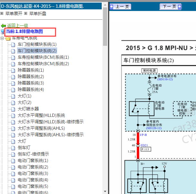Click page icon beside 电动门窗系统(5)
The width and height of the screenshot is (196, 194).
[13, 187]
